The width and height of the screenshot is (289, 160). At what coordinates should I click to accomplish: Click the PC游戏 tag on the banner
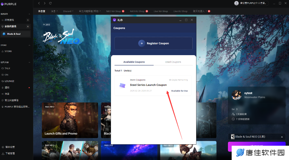click(46, 25)
